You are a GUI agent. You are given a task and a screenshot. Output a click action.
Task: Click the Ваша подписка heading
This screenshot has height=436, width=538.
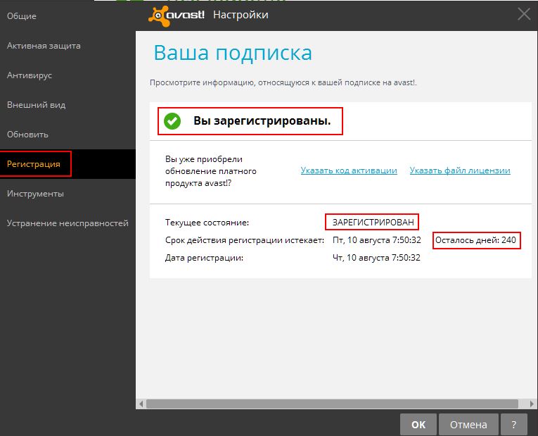click(233, 53)
